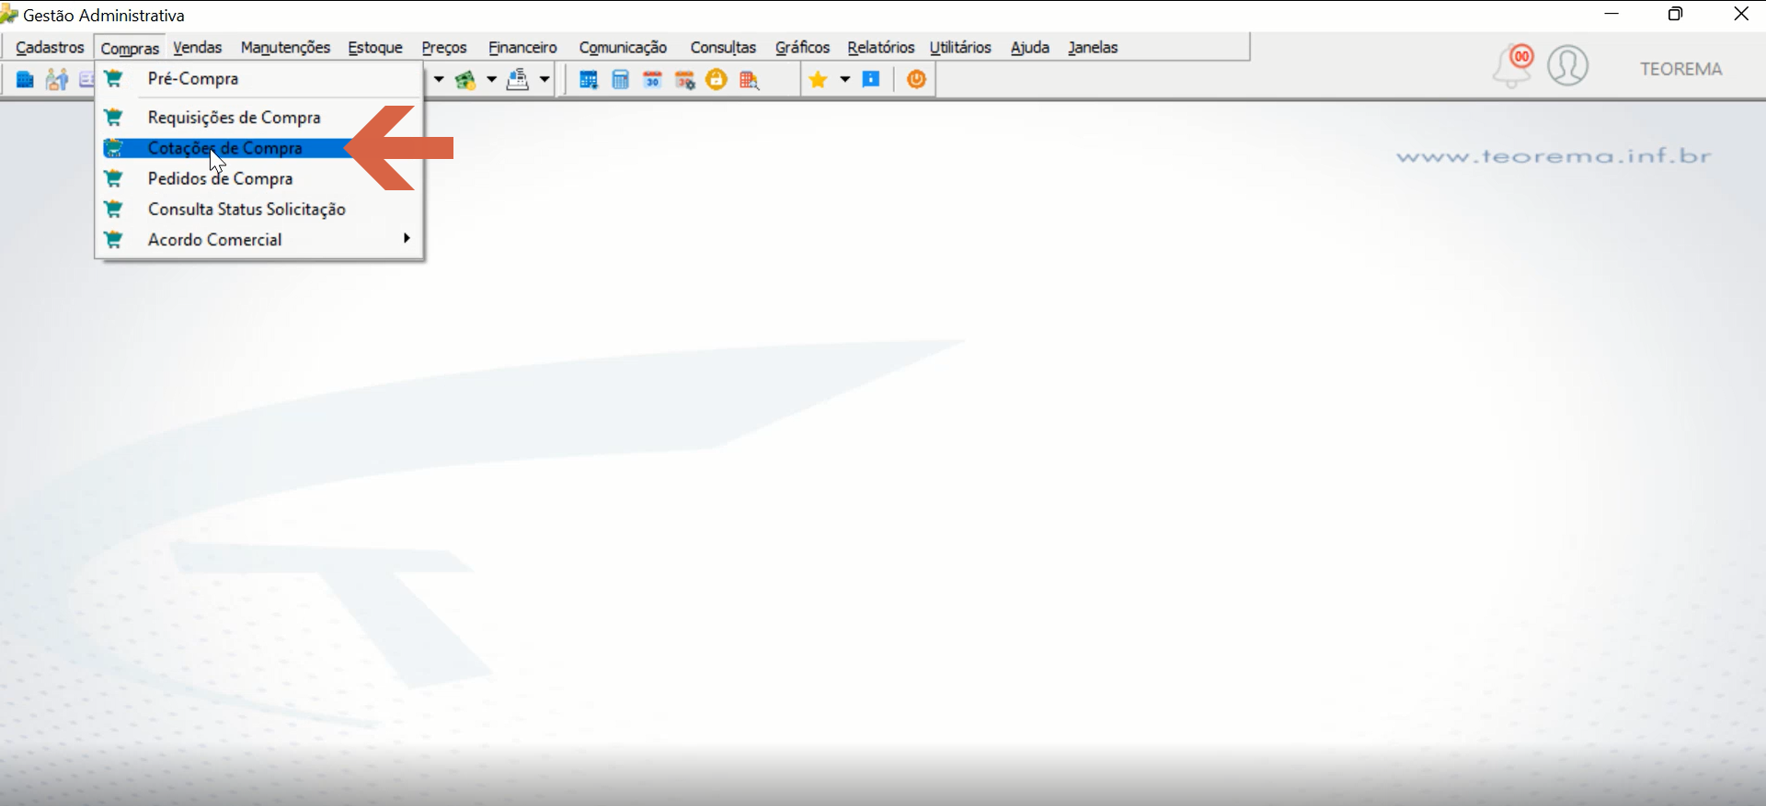Open the Financeiro menu
The width and height of the screenshot is (1766, 806).
coord(522,47)
